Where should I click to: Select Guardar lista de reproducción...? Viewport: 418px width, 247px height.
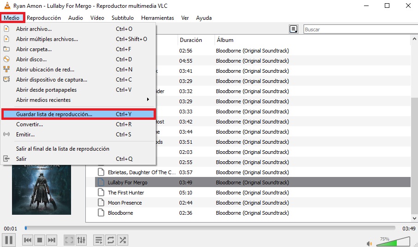[x=78, y=114]
